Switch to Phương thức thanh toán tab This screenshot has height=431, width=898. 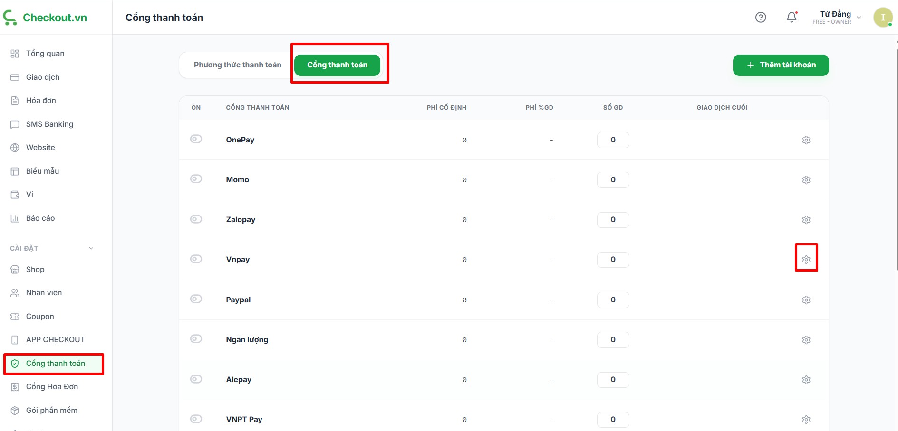(237, 65)
